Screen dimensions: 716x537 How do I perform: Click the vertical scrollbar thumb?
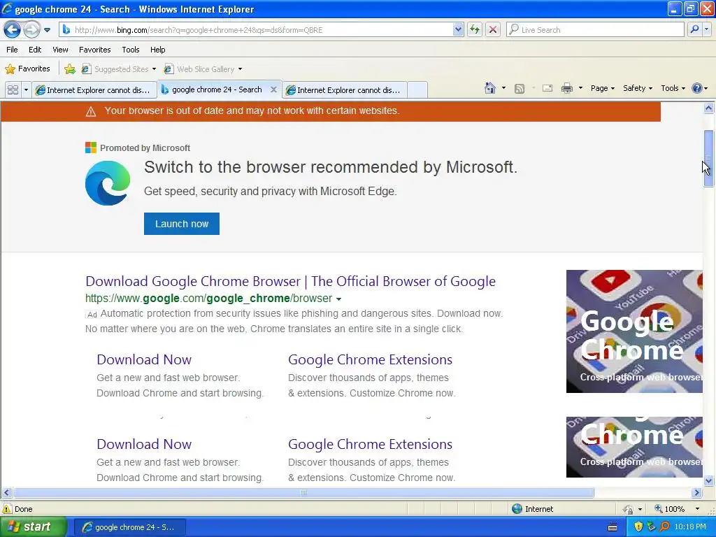pyautogui.click(x=709, y=159)
